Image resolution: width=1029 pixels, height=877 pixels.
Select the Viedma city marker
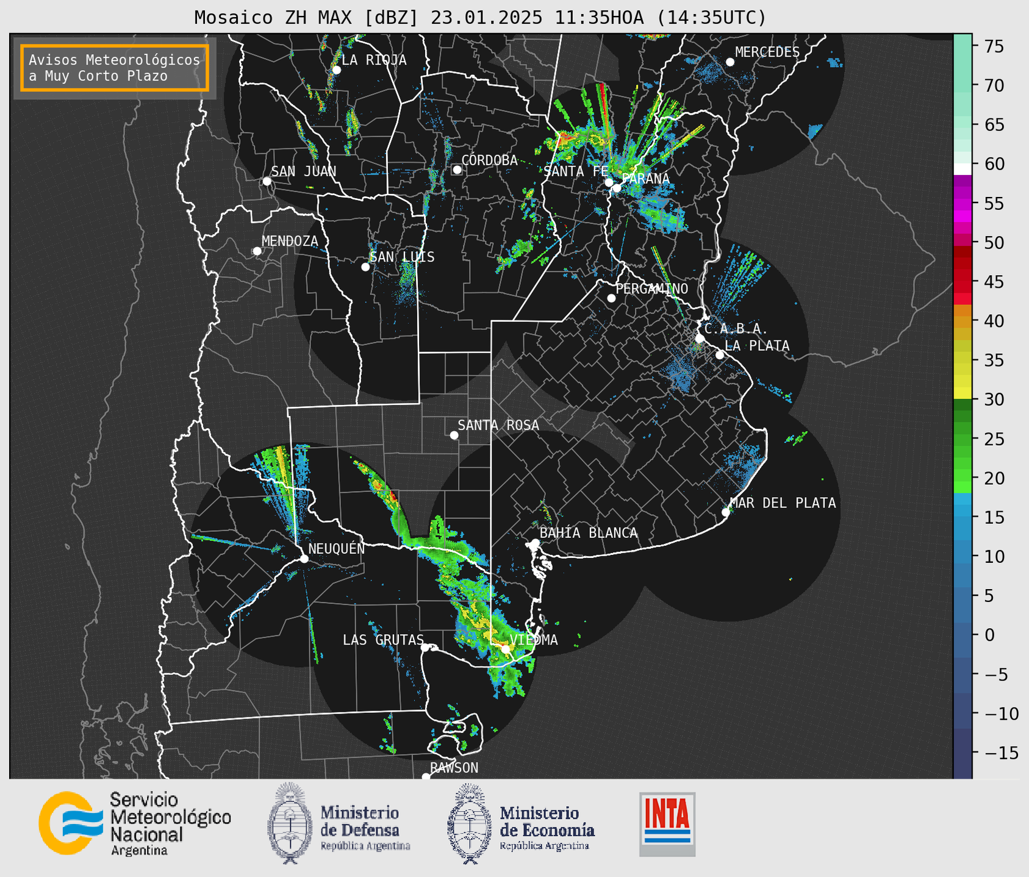(x=506, y=649)
